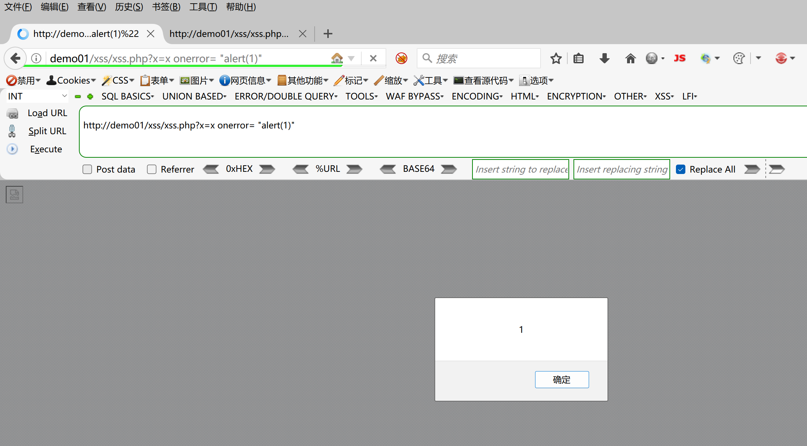
Task: Click the Load URL icon in HackBar
Action: coord(12,114)
